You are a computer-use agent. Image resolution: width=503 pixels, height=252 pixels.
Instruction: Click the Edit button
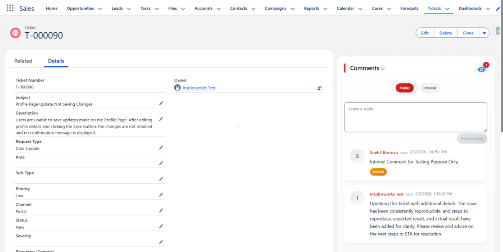click(425, 33)
